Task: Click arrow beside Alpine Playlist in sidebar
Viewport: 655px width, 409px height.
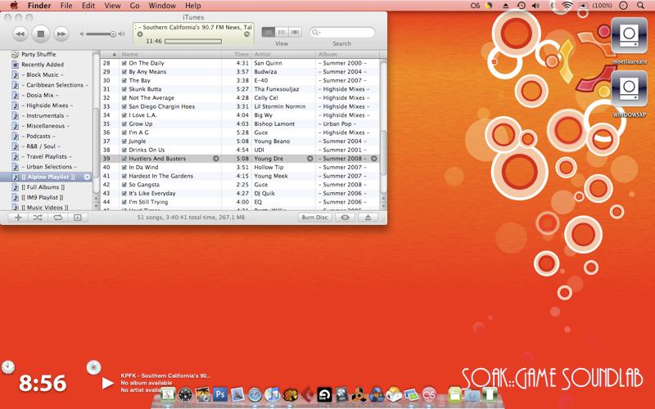Action: 88,177
